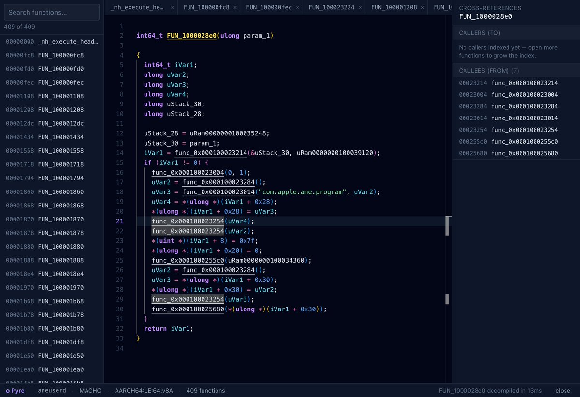580x397 pixels.
Task: Select FUN_100001108 in function list
Action: coord(52,96)
